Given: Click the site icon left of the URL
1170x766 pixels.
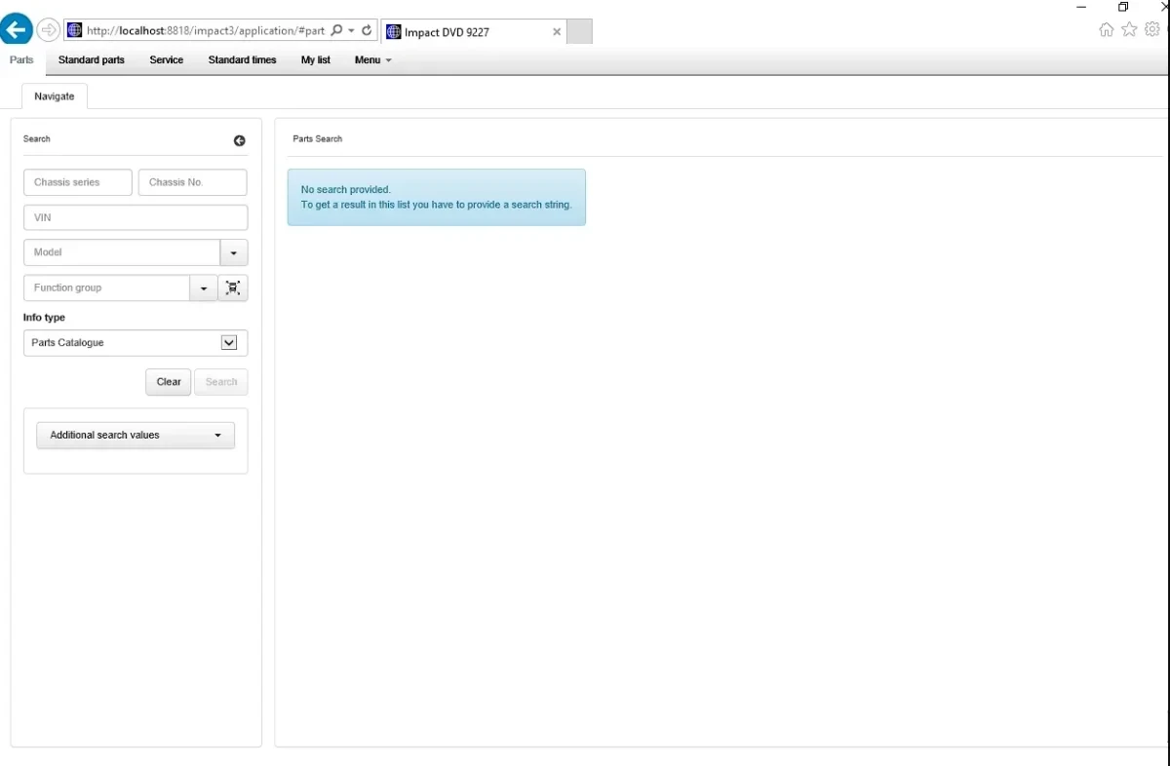Looking at the screenshot, I should (x=75, y=30).
